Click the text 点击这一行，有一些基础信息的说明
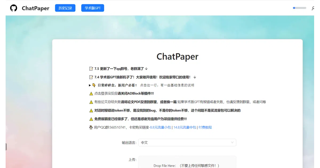The height and width of the screenshot is (168, 320). coord(167,85)
